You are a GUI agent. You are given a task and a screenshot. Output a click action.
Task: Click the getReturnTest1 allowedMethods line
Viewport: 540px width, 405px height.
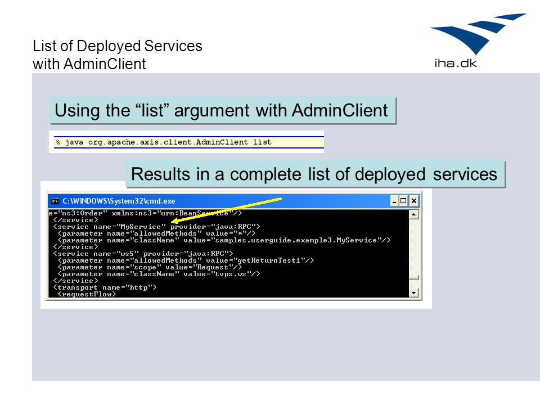186,260
